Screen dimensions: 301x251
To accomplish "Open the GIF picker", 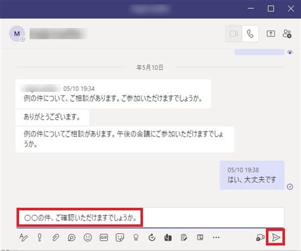I will point(104,238).
